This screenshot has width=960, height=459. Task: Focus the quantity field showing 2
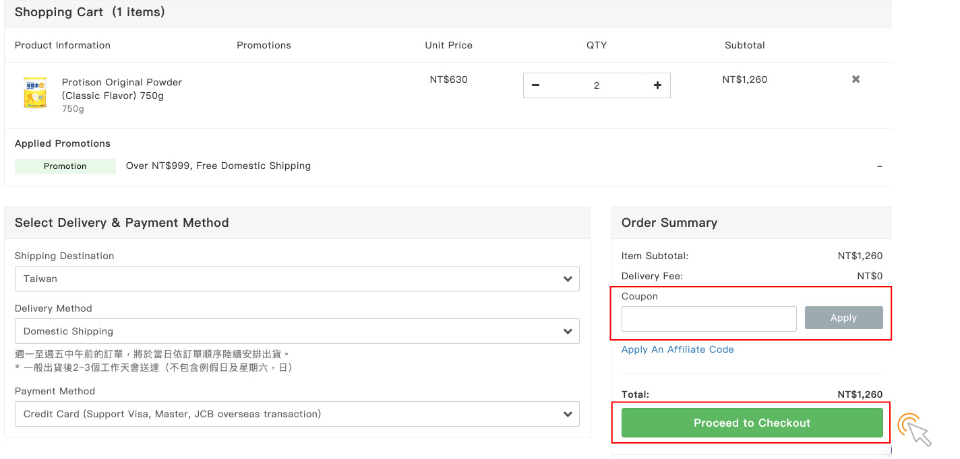pos(596,85)
